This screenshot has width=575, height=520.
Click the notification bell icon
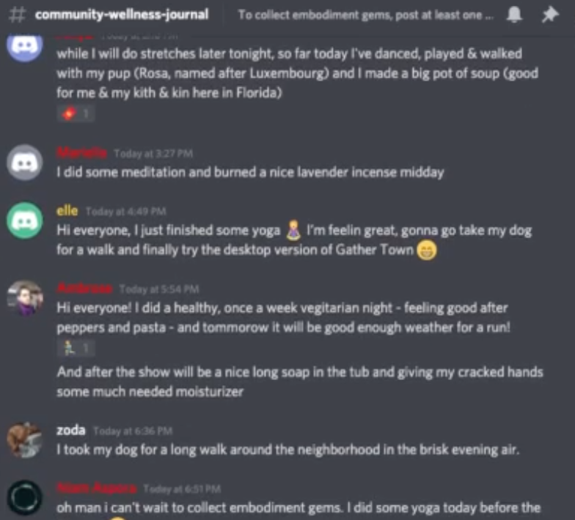[514, 15]
